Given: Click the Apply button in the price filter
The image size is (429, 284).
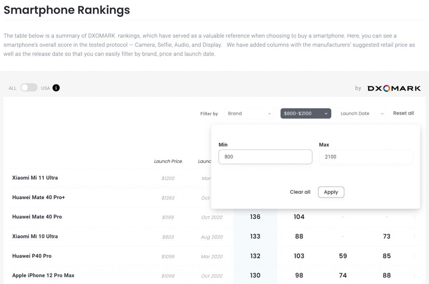Looking at the screenshot, I should 331,192.
